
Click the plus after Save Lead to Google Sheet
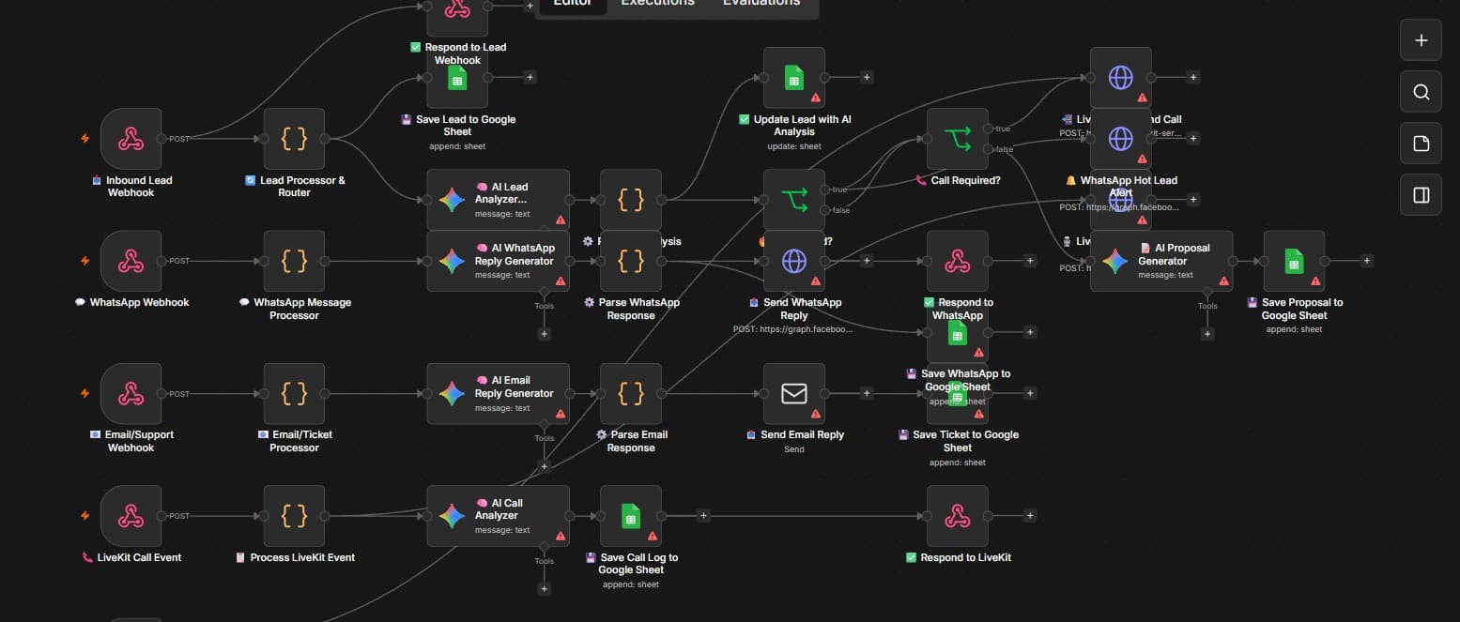530,78
